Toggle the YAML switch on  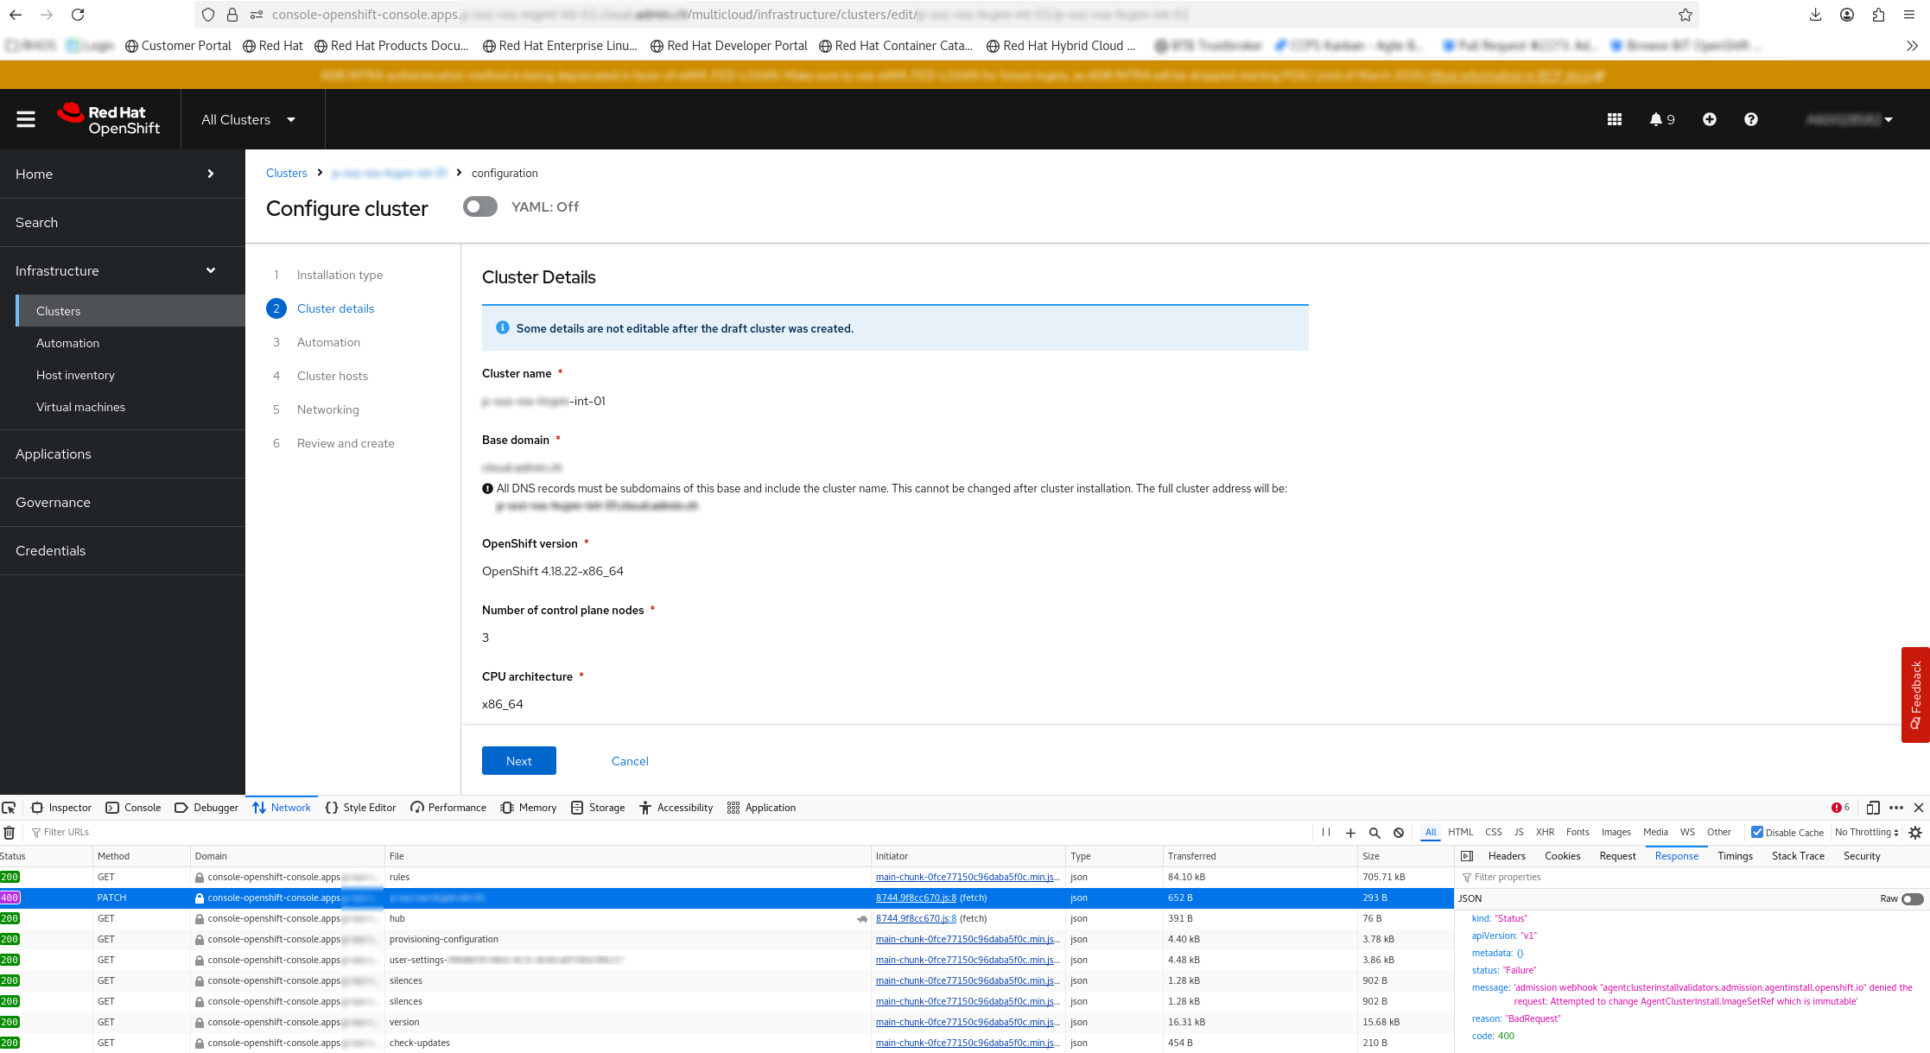(x=480, y=206)
